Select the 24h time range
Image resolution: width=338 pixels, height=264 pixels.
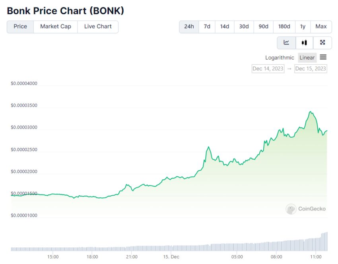click(189, 27)
